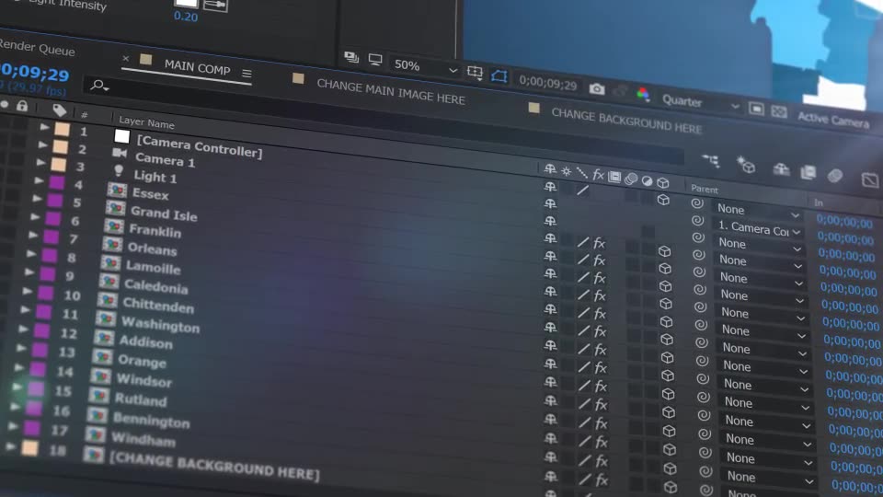Expand the Essex layer properties triangle
The width and height of the screenshot is (883, 497).
coord(39,180)
